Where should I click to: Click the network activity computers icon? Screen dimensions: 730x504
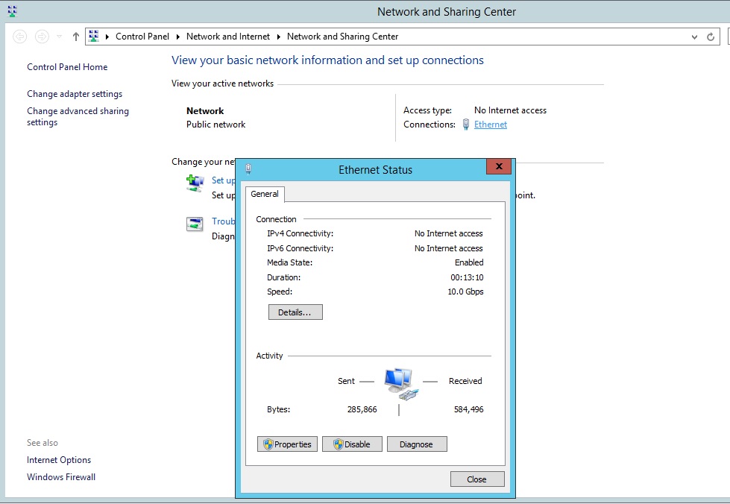[400, 384]
